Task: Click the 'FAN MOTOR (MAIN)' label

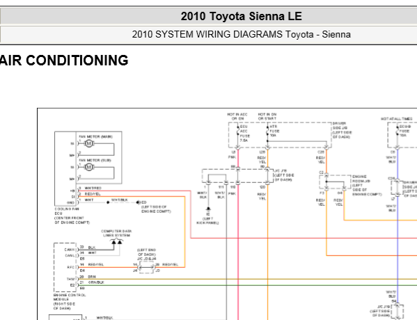Action: coord(96,136)
